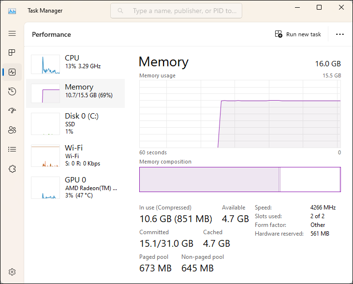This screenshot has height=284, width=353.
Task: Switch to the Users page
Action: tap(12, 130)
